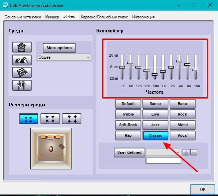The image size is (218, 196).
Task: Apply the Rap equalizer preset
Action: pos(128,135)
